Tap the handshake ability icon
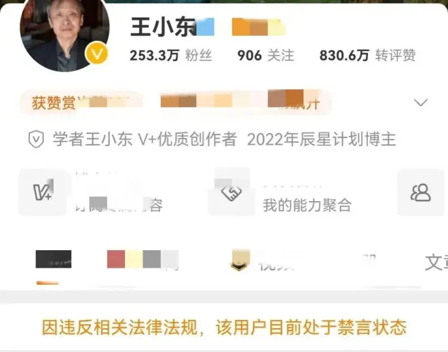Viewport: 448px width, 352px height. pyautogui.click(x=231, y=192)
